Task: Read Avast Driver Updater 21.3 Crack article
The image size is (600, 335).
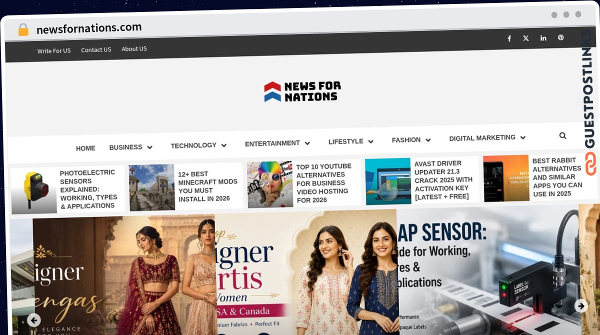Action: coord(443,180)
